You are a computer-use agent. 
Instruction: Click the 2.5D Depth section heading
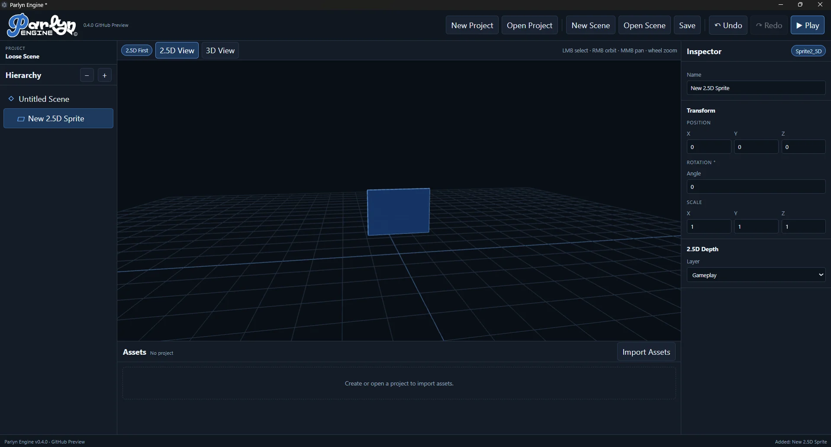702,249
